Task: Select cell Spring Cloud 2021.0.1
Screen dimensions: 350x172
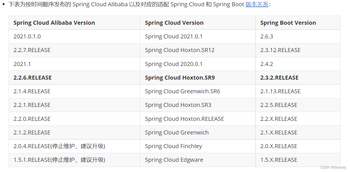Action: pyautogui.click(x=198, y=36)
